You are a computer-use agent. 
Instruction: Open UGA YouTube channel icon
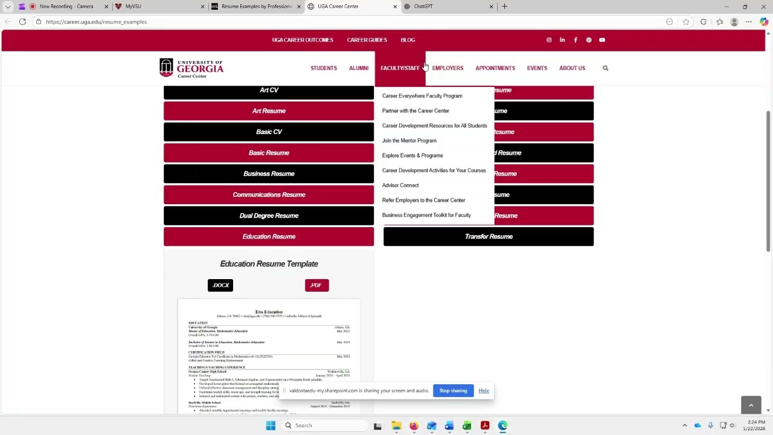click(602, 40)
